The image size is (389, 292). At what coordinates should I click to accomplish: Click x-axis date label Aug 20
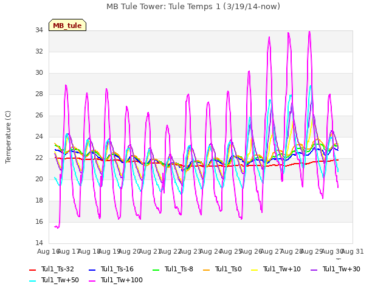tap(129, 252)
